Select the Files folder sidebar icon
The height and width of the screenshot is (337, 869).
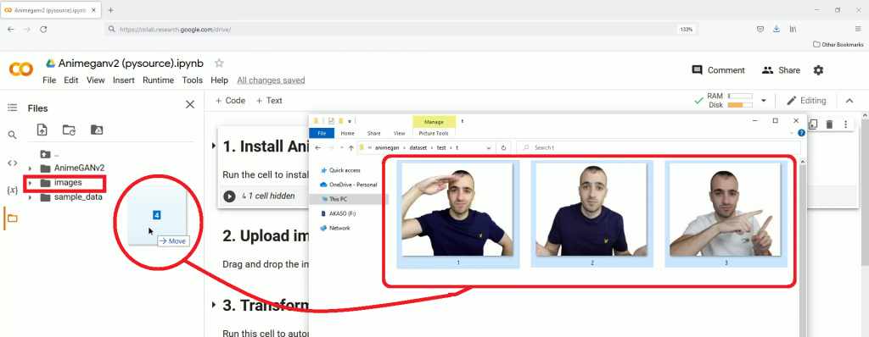pyautogui.click(x=12, y=218)
